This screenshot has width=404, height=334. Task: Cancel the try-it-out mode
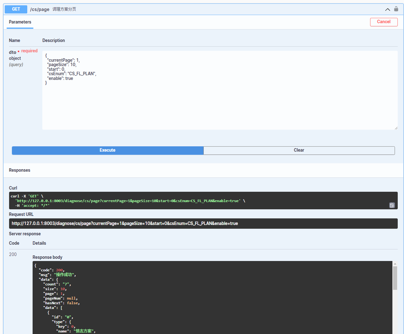[384, 22]
